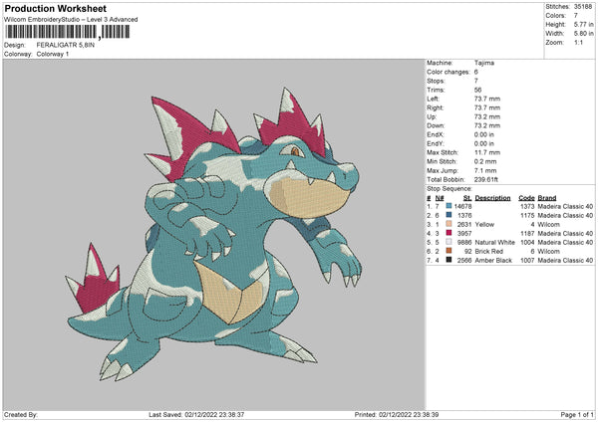Click the 'Page 1 of 1' indicator
Screen dimensions: 598x422
click(577, 414)
